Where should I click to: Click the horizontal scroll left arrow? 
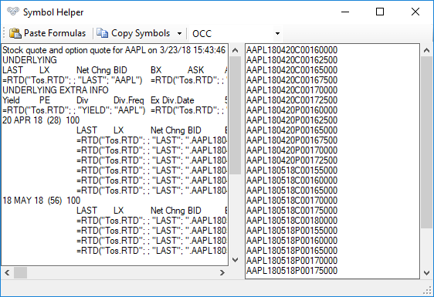[7, 273]
